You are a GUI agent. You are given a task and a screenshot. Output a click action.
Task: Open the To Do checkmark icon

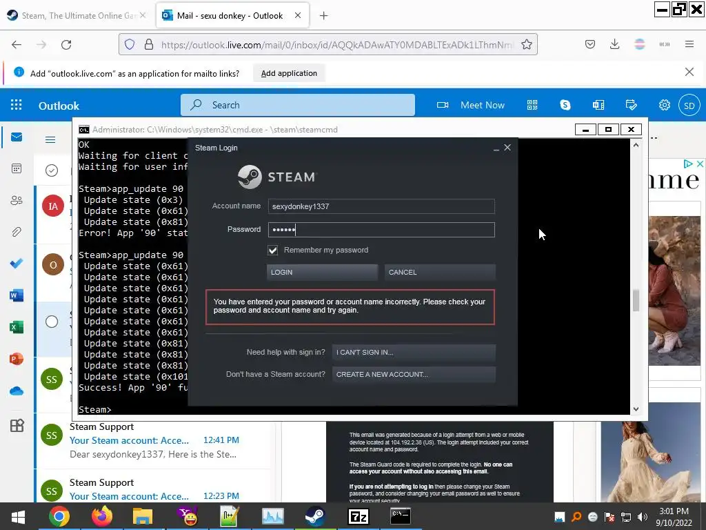tap(17, 263)
